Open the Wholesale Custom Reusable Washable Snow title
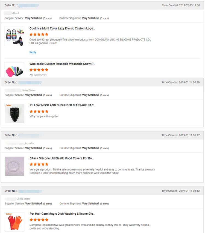 [x=62, y=64]
